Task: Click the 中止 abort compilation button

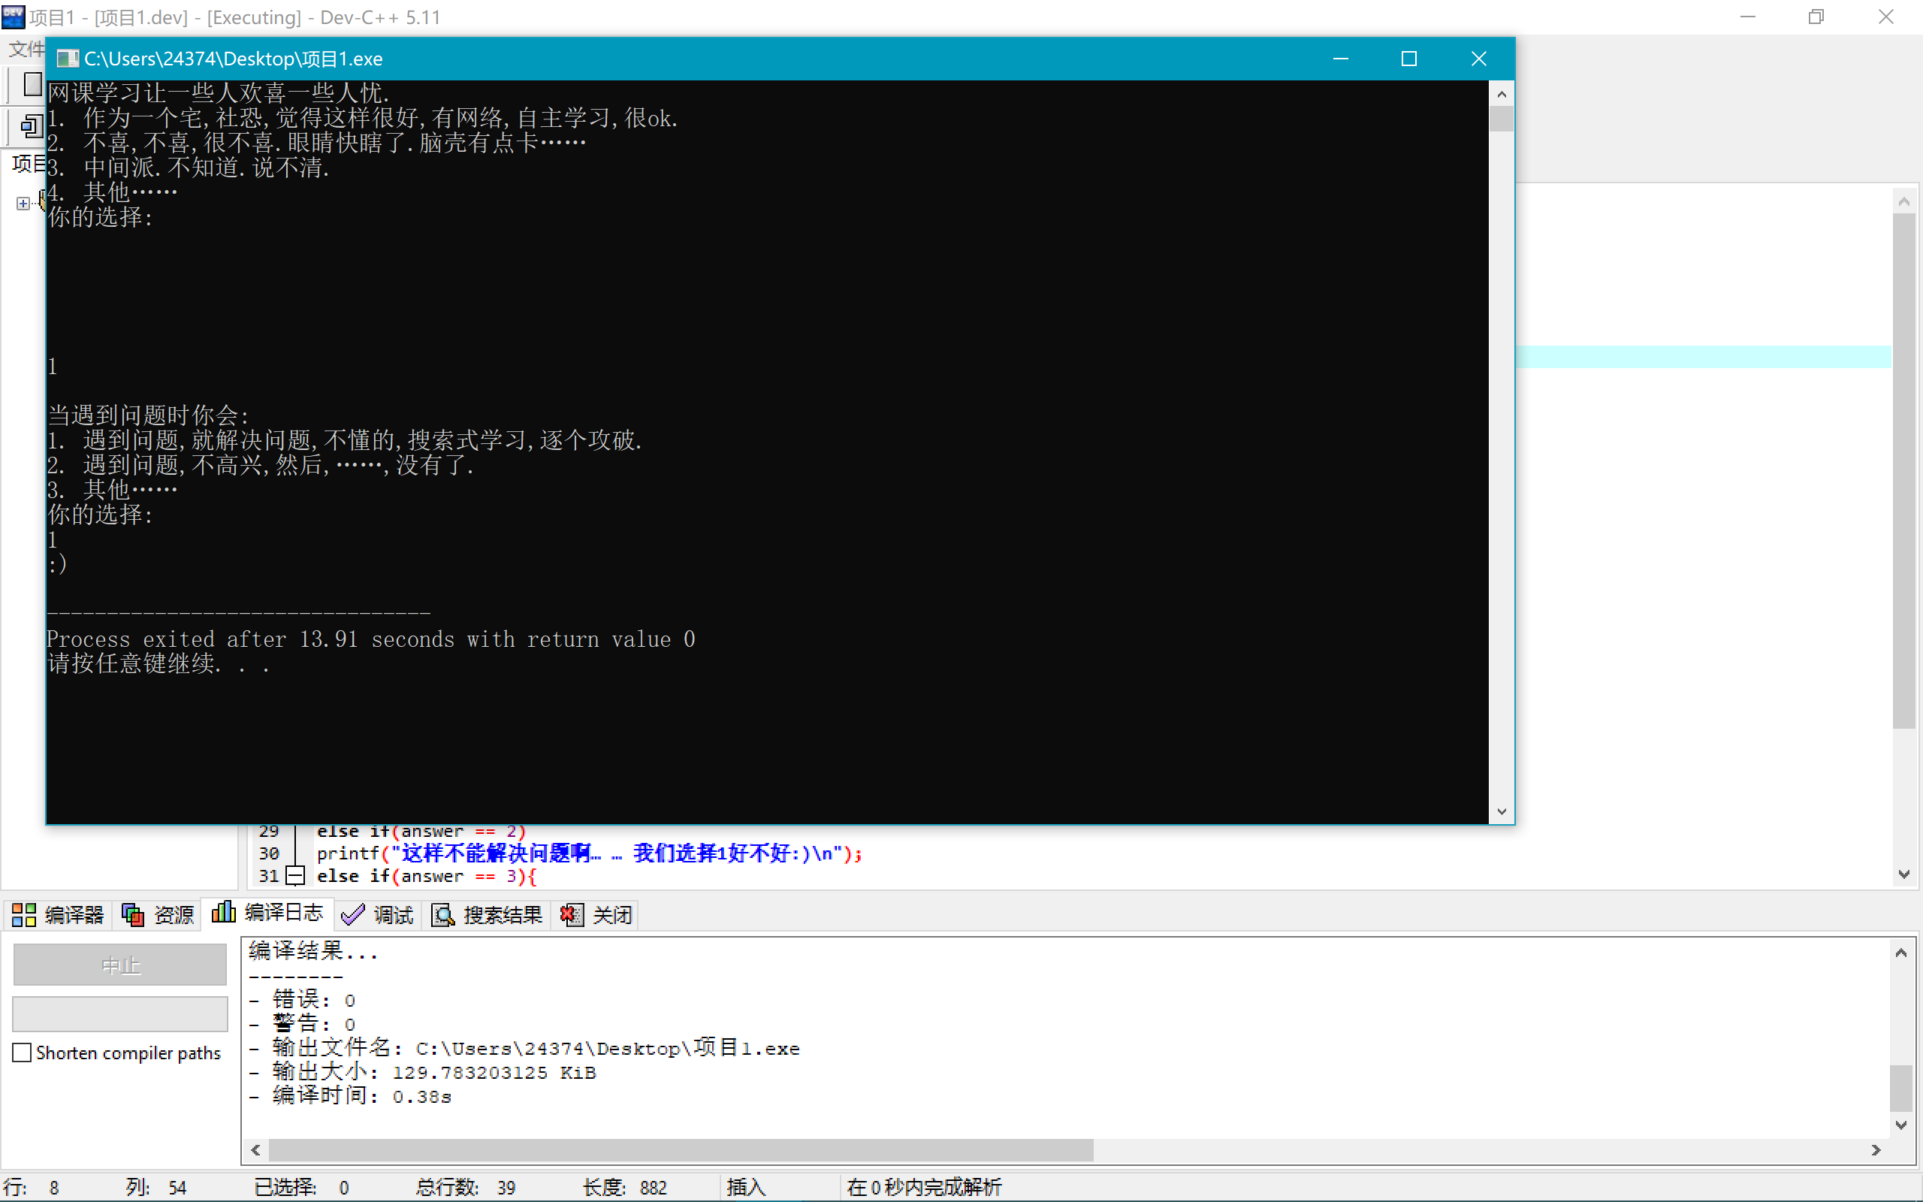Action: pos(120,965)
